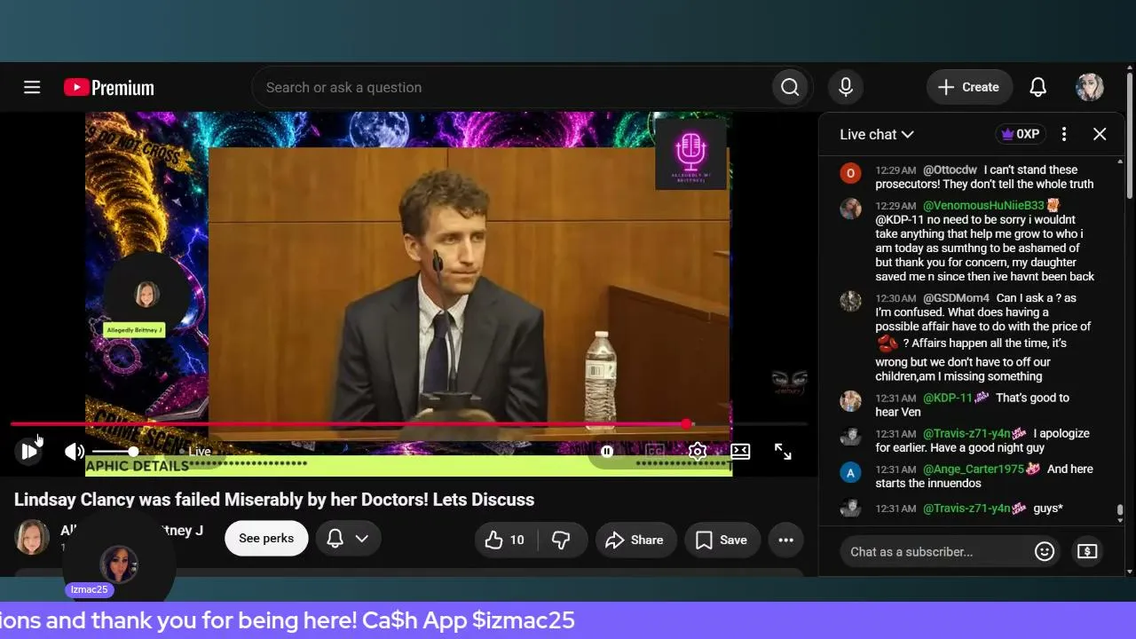This screenshot has height=639, width=1136.
Task: Click the Create button
Action: [969, 87]
